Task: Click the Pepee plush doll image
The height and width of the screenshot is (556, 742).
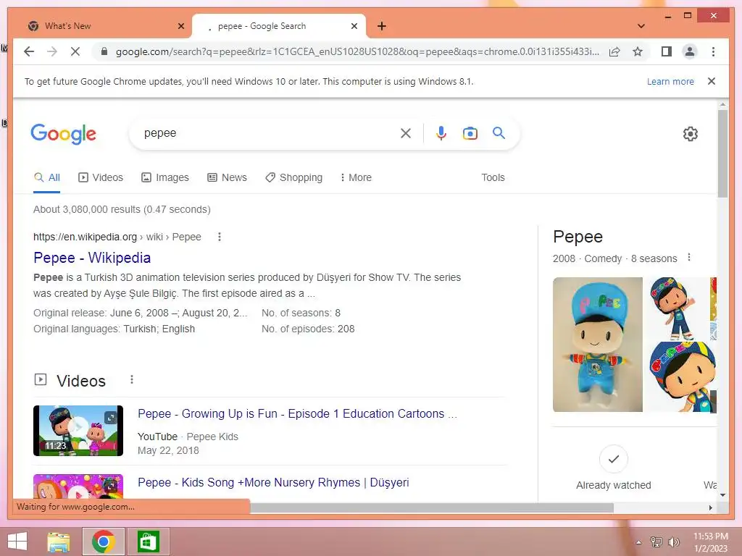Action: tap(598, 344)
